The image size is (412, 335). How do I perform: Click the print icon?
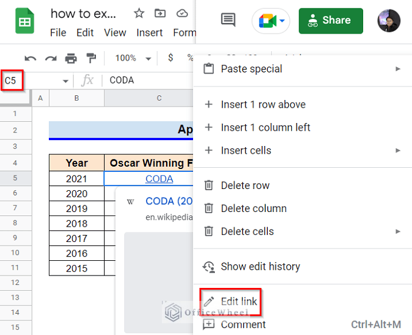tap(71, 58)
